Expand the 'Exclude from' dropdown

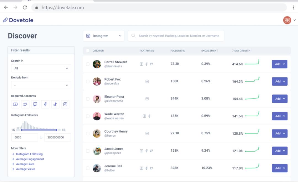tap(41, 85)
